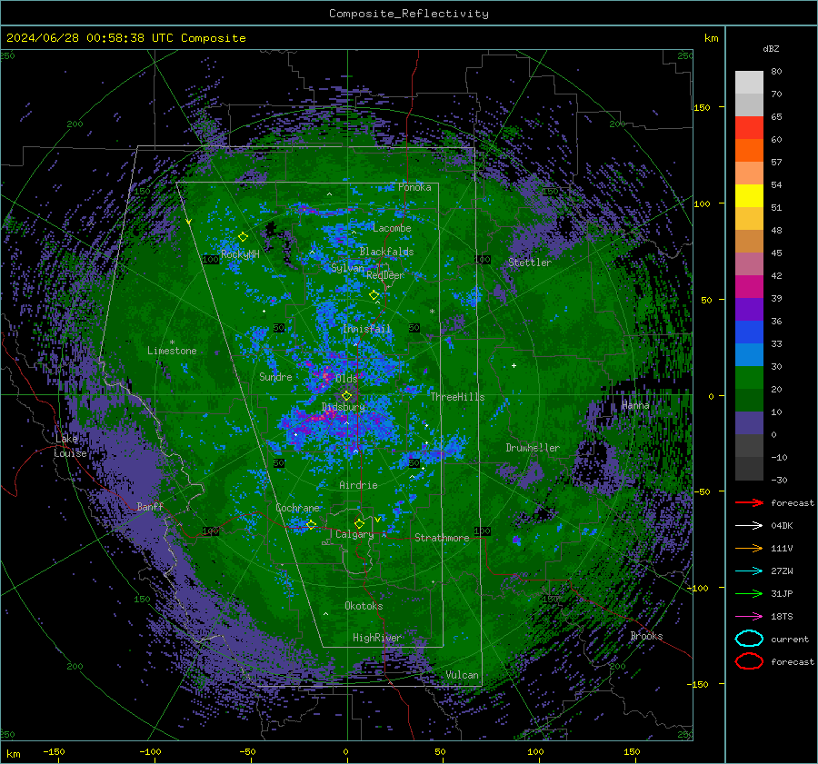
Task: Click the 65 dBZ red color swatch
Action: coord(749,128)
